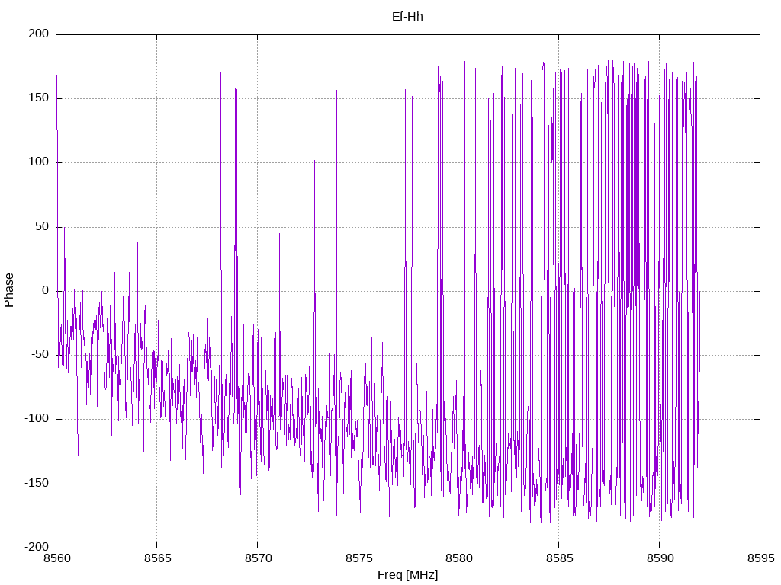Click the x-axis tick label '8560'
The height and width of the screenshot is (585, 781).
[56, 558]
